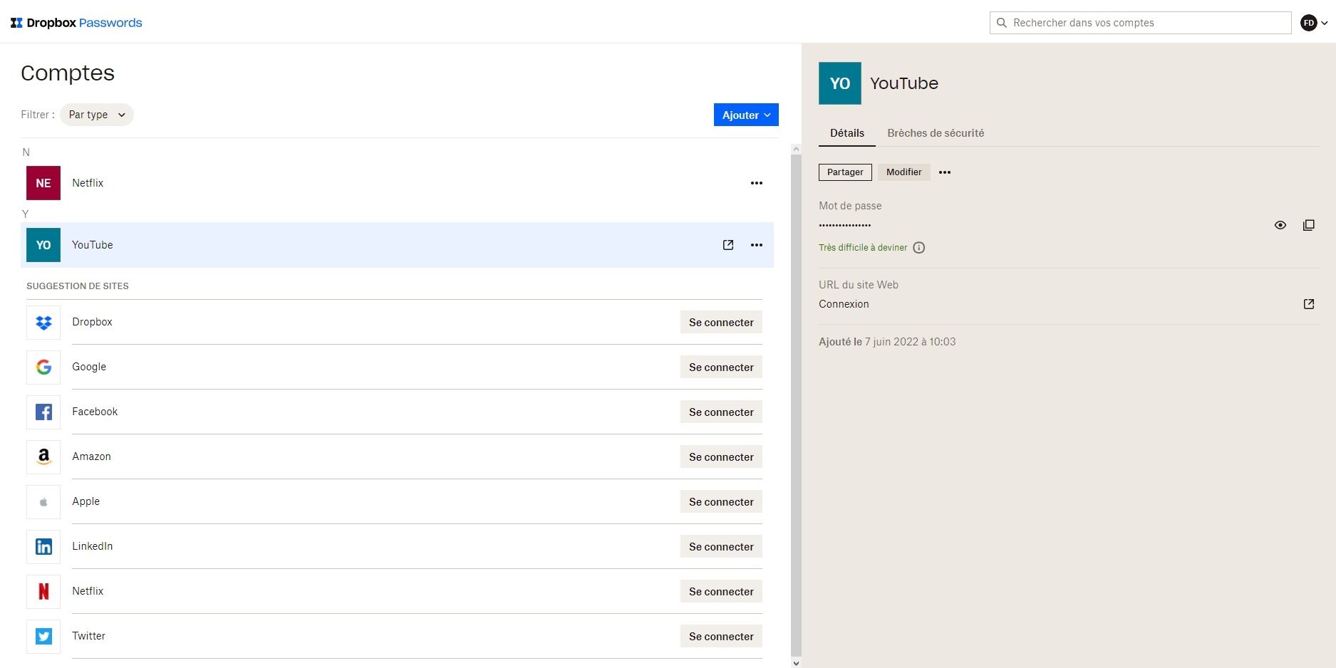Screen dimensions: 1336x668
Task: Open the account menu chevron near the avatar
Action: point(1322,22)
